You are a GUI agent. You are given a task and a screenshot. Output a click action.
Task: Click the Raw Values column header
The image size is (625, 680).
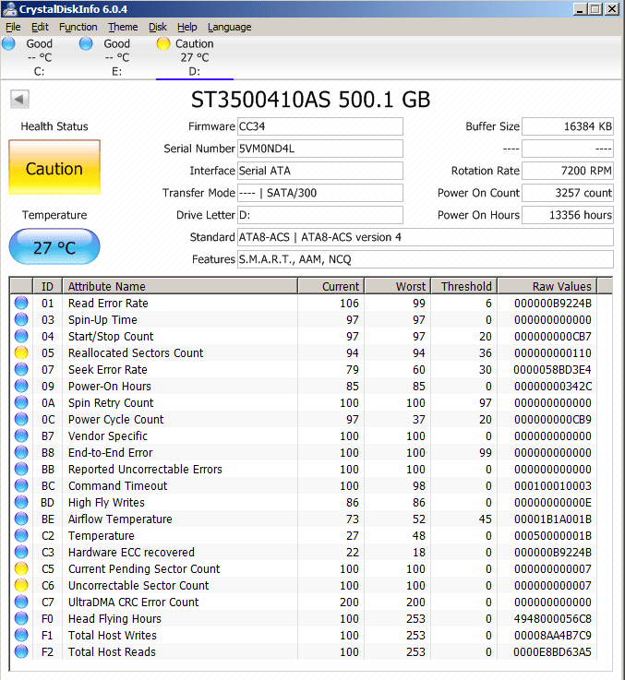click(547, 286)
